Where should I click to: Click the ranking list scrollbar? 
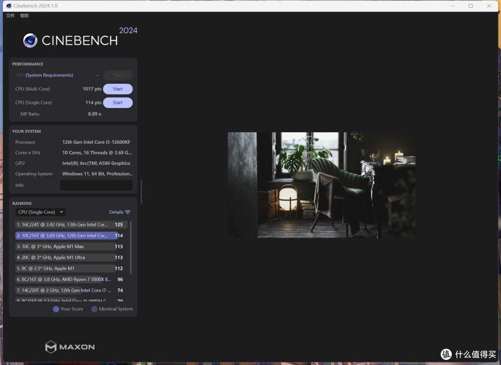click(x=130, y=248)
